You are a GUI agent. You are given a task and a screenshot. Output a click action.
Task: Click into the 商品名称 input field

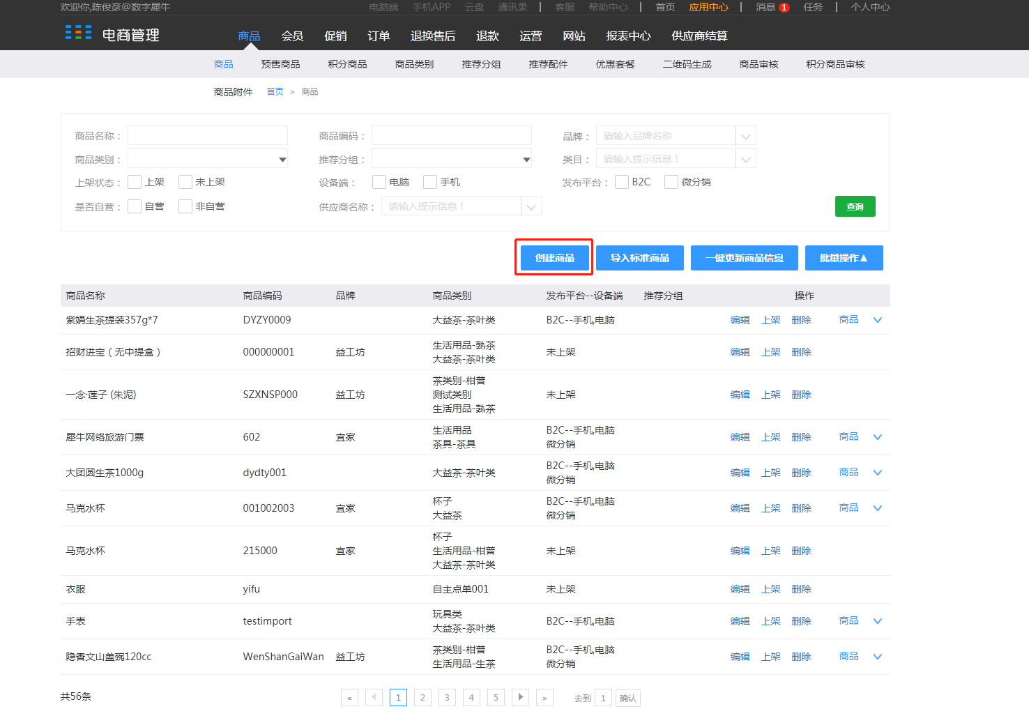[208, 135]
